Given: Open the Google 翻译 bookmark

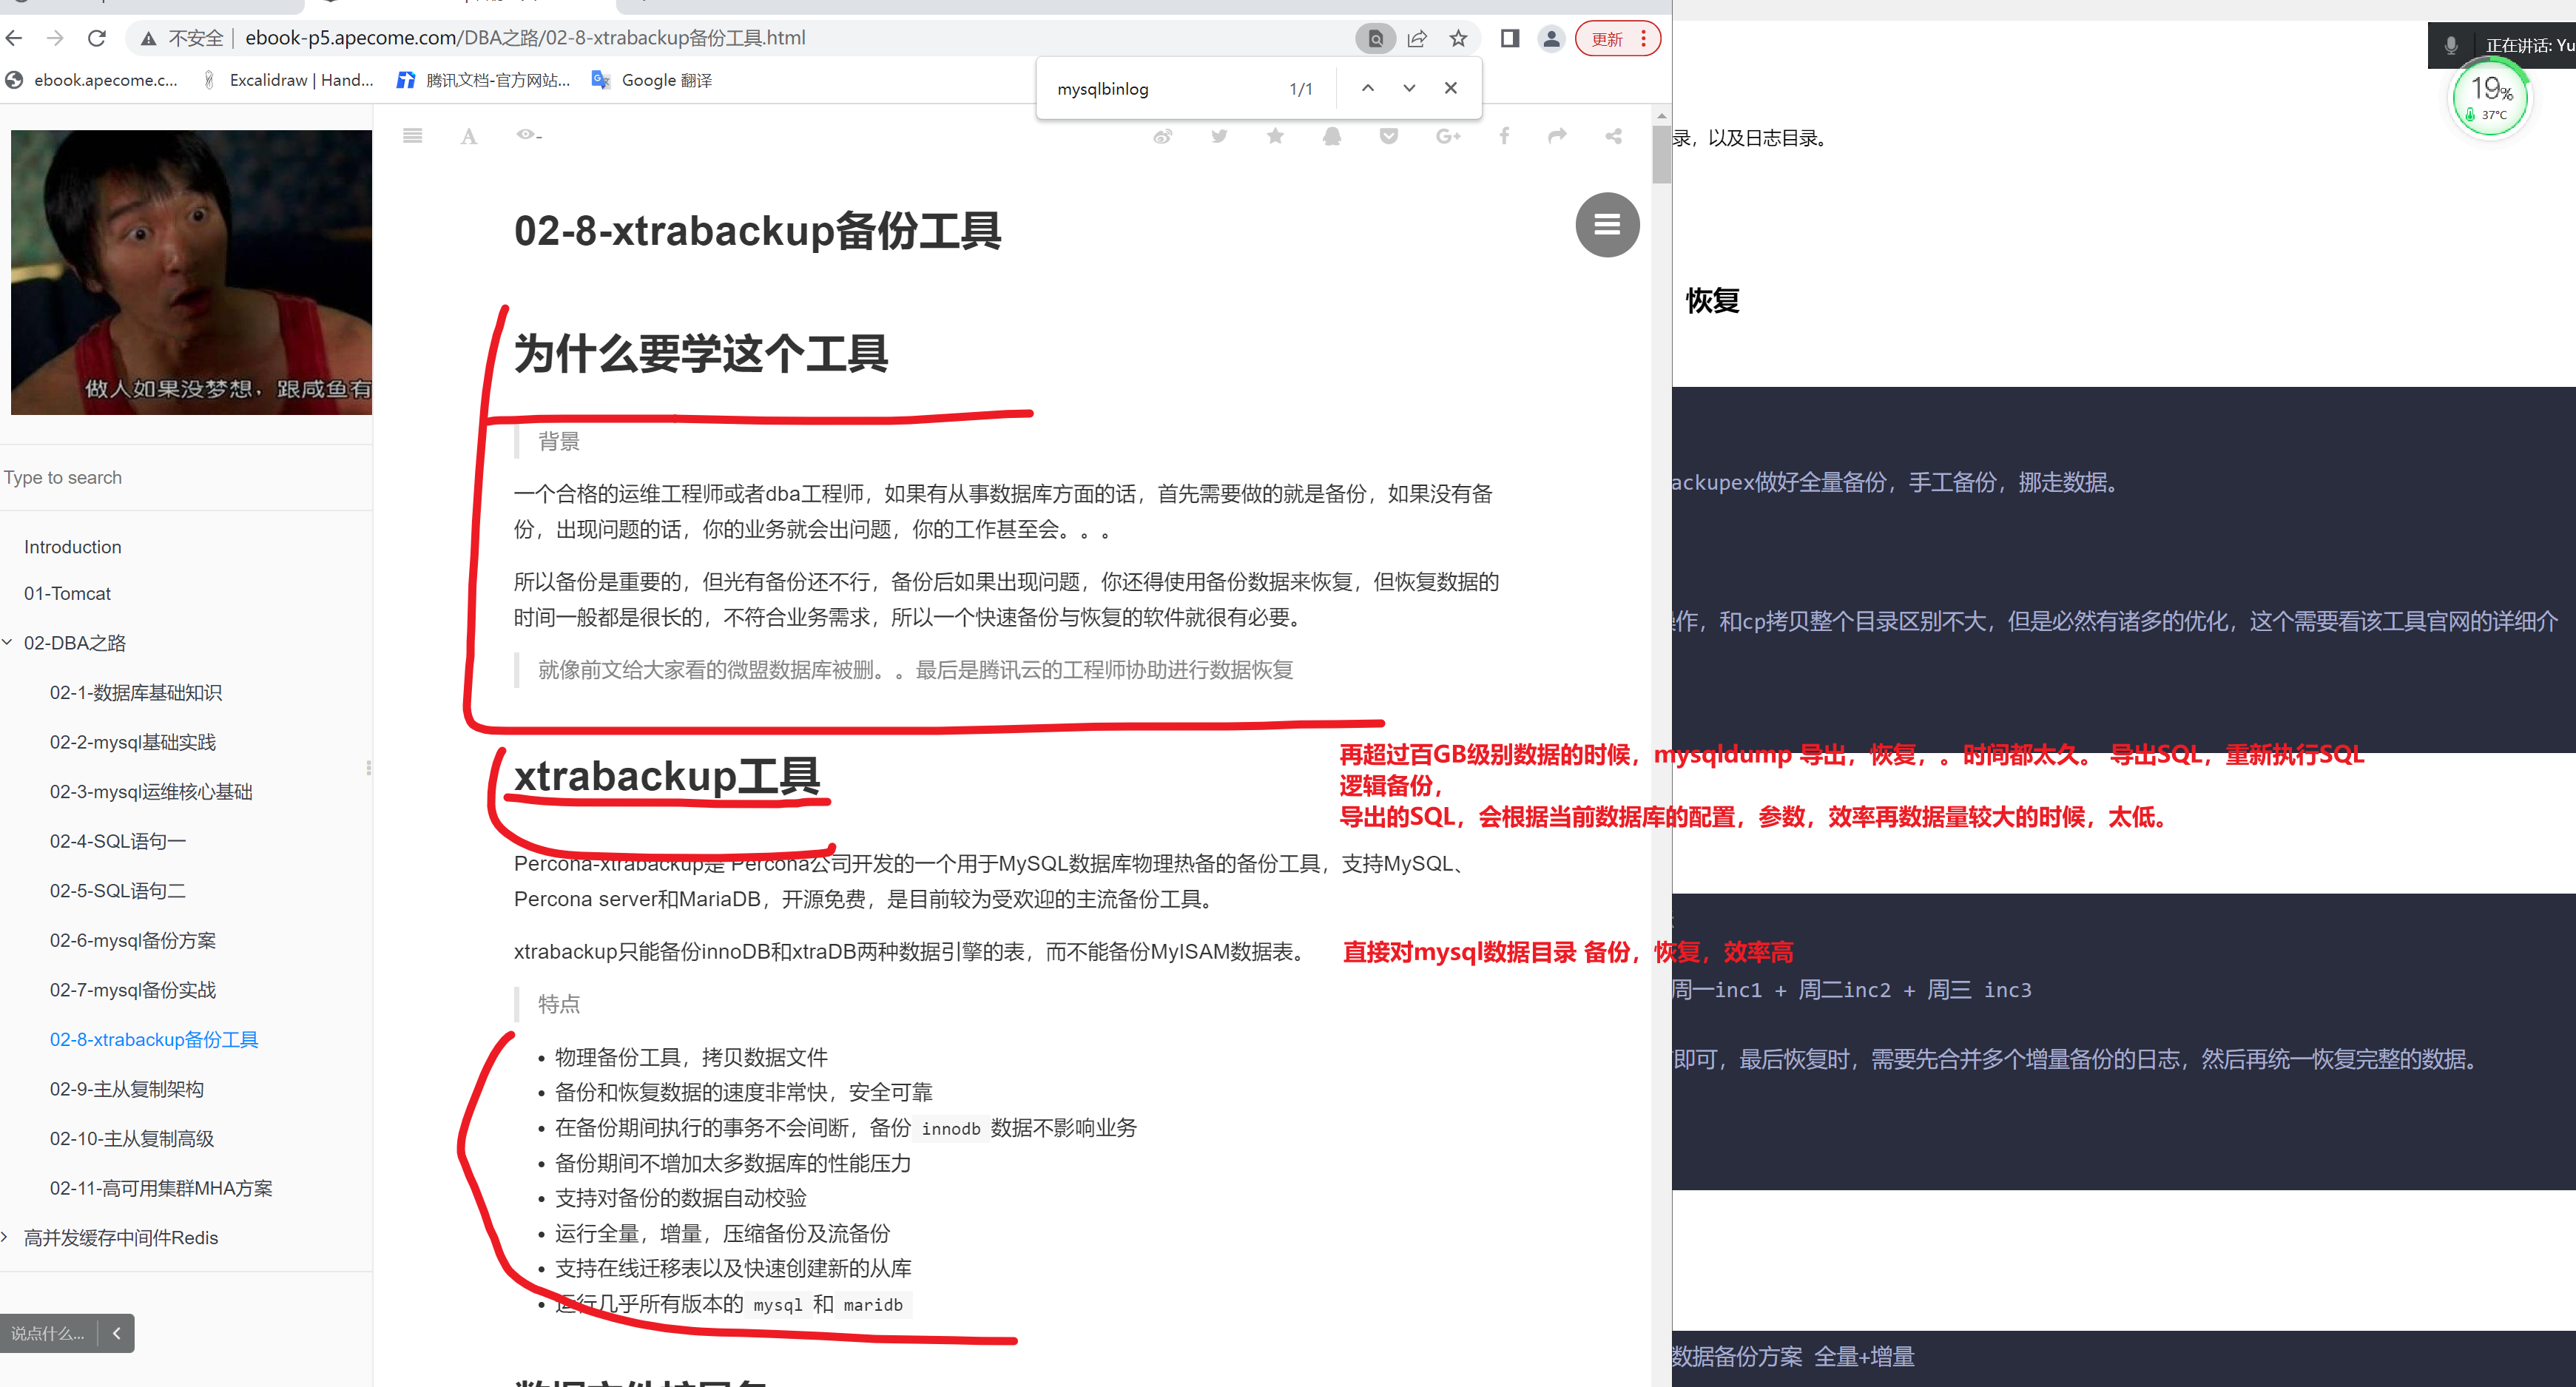Looking at the screenshot, I should (653, 80).
